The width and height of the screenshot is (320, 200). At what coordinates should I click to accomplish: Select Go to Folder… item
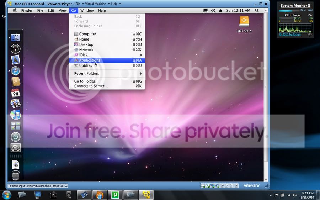pyautogui.click(x=107, y=81)
